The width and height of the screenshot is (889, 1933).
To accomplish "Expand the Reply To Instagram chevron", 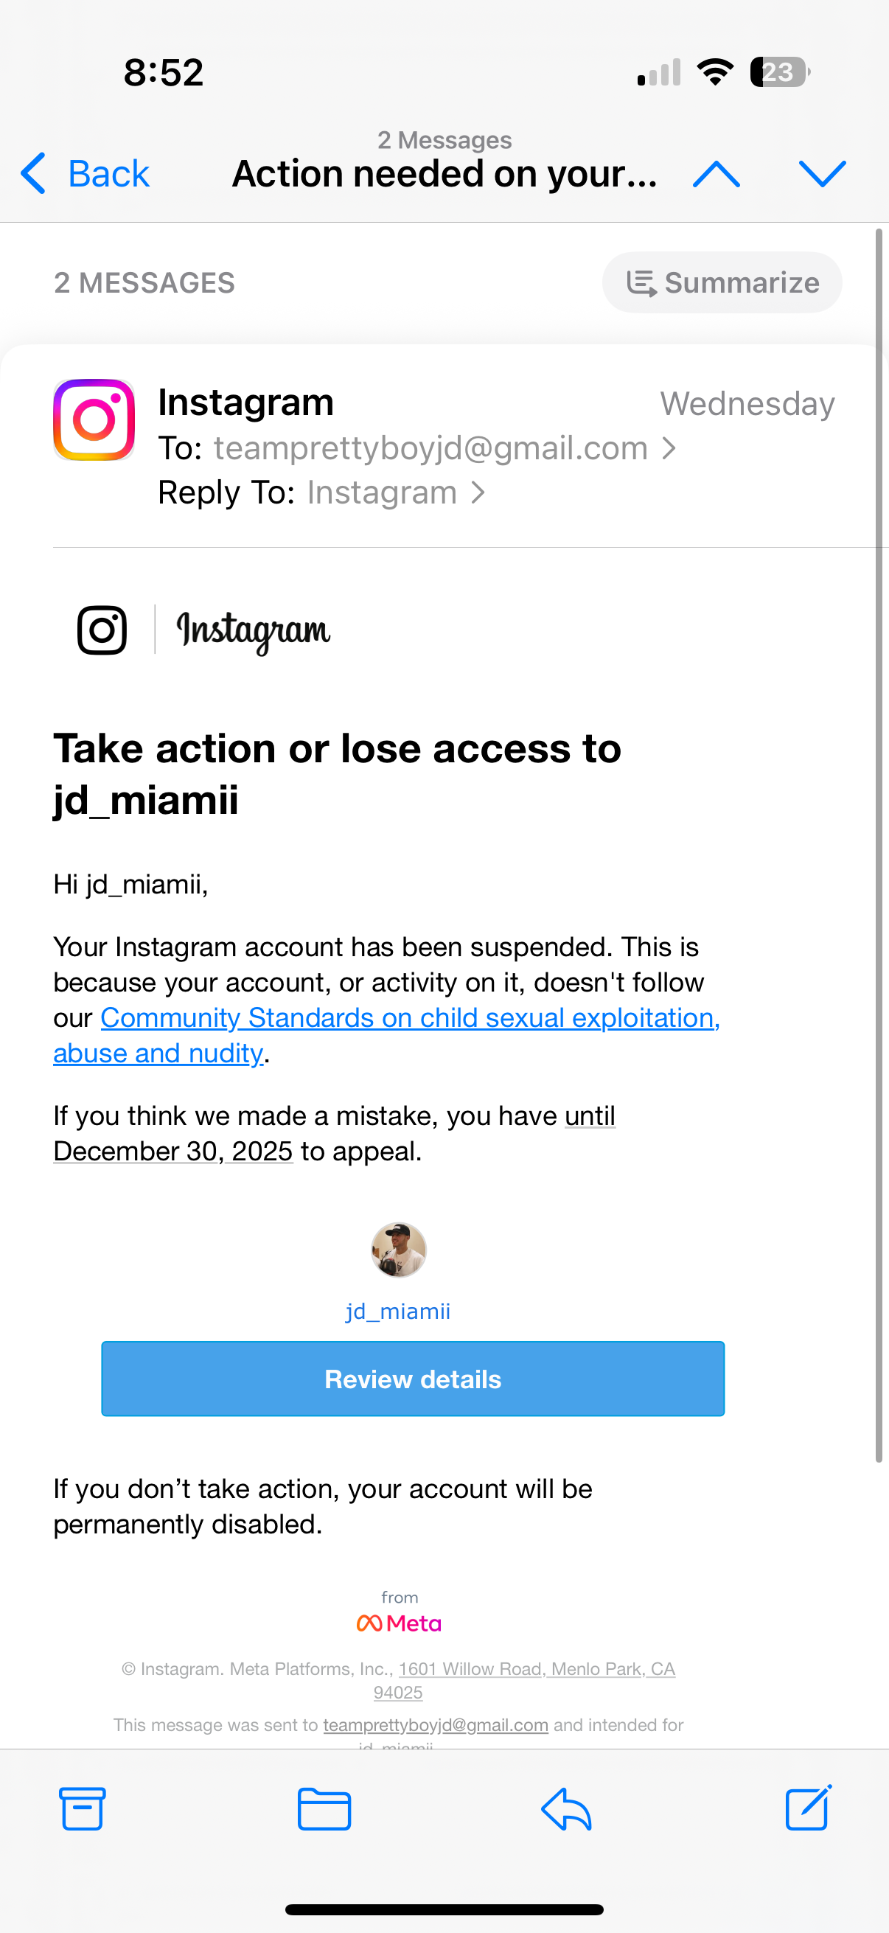I will tap(478, 492).
